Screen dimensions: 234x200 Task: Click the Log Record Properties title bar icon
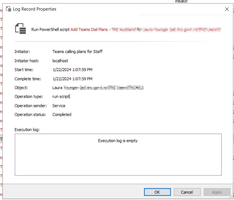[x=9, y=9]
